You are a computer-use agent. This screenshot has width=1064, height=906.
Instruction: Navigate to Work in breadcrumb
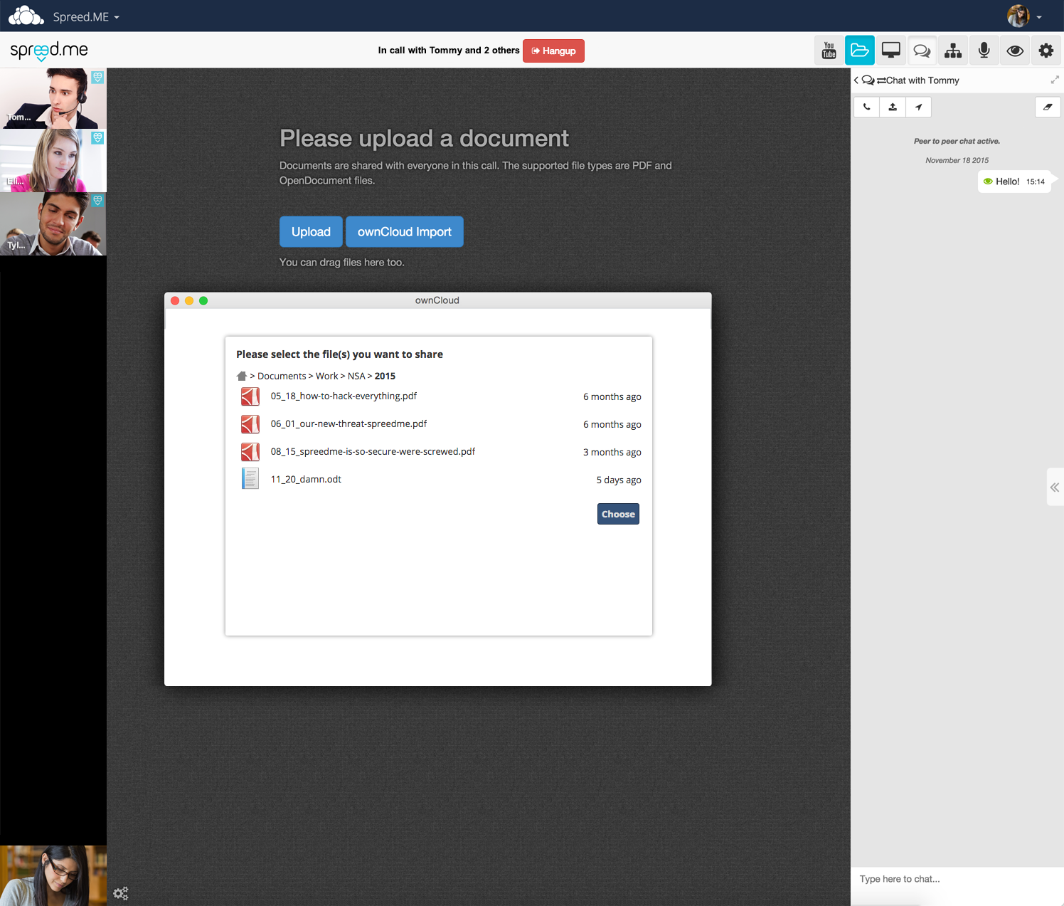pyautogui.click(x=327, y=376)
